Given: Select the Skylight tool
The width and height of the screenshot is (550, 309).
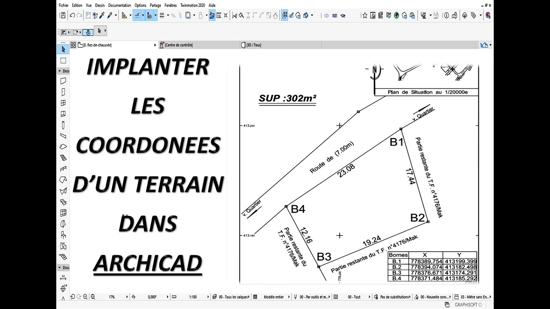Looking at the screenshot, I should pyautogui.click(x=63, y=202).
